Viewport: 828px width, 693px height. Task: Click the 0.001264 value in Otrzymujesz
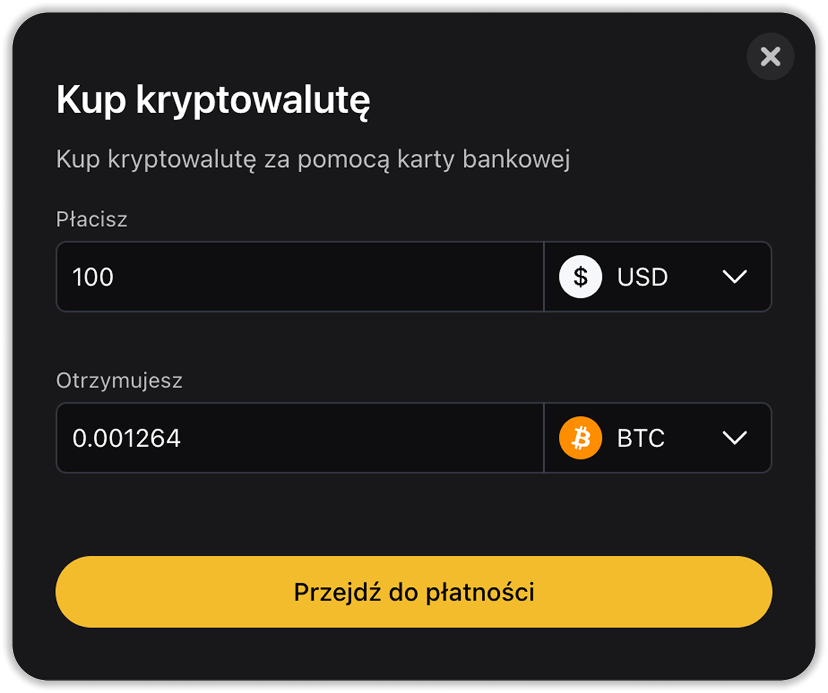127,439
